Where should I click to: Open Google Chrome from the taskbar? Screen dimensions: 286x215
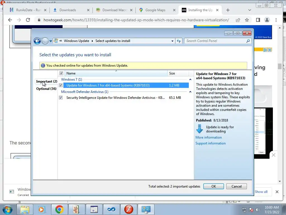pos(59,209)
